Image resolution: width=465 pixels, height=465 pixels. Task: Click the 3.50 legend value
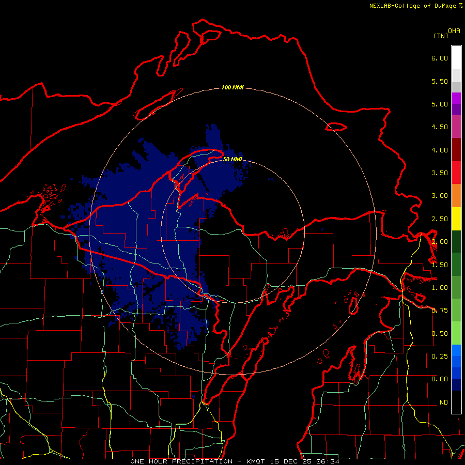tap(440, 173)
